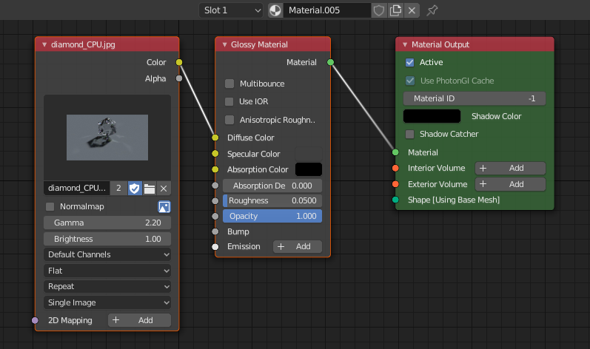
Task: Enable the Multibounce checkbox
Action: (229, 84)
